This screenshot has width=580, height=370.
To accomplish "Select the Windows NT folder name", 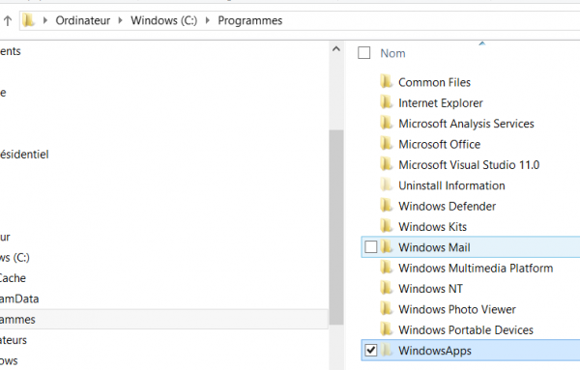I will tap(430, 289).
